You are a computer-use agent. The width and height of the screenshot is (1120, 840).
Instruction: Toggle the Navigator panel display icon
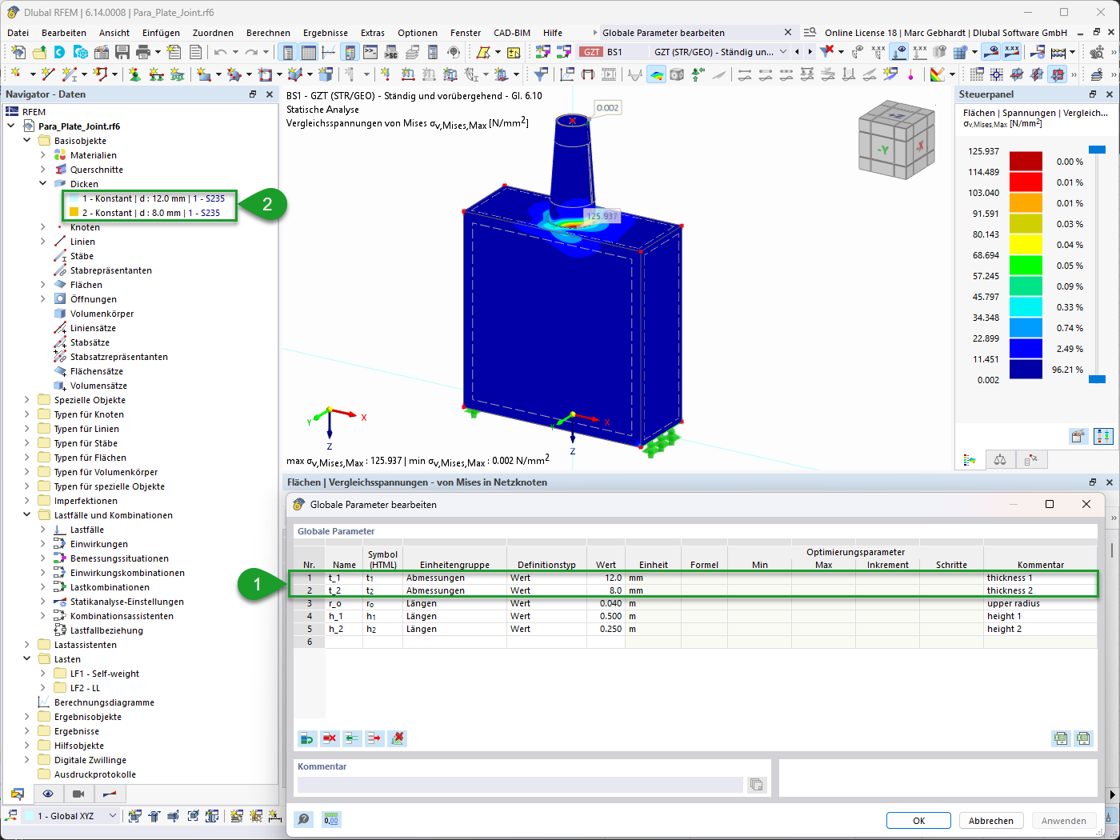click(288, 52)
